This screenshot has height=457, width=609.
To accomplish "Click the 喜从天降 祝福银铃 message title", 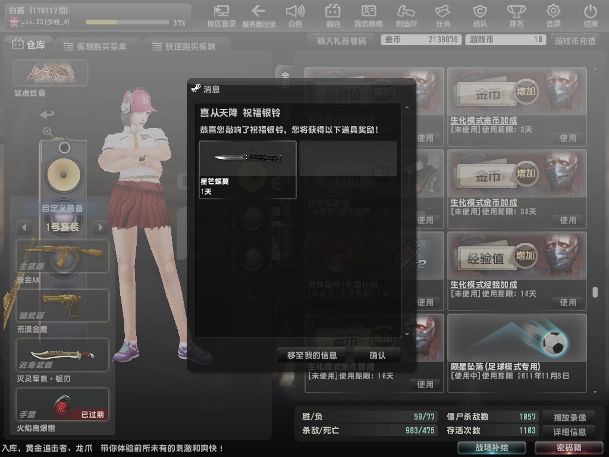I will [240, 112].
